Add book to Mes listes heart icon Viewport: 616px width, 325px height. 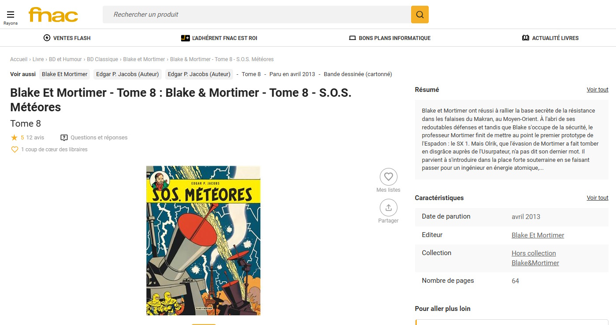(x=388, y=177)
